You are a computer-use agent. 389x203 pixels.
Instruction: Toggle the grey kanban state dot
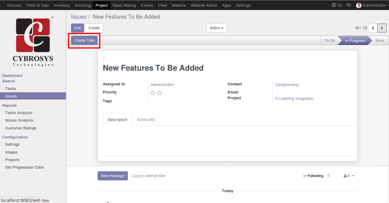point(105,58)
